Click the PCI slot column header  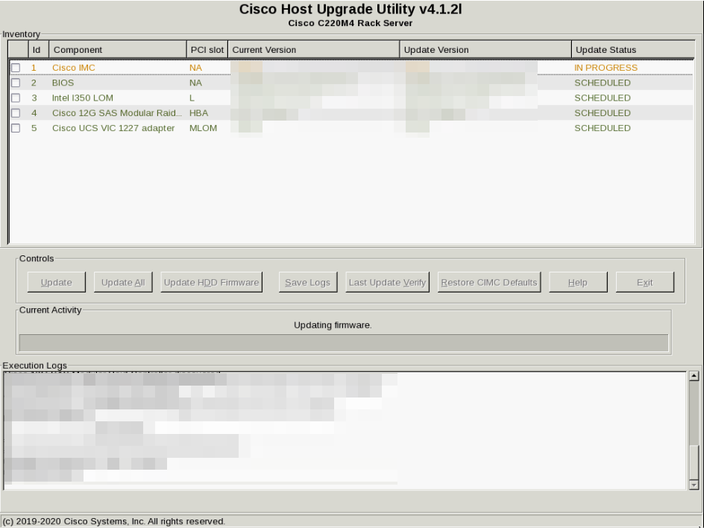[207, 50]
